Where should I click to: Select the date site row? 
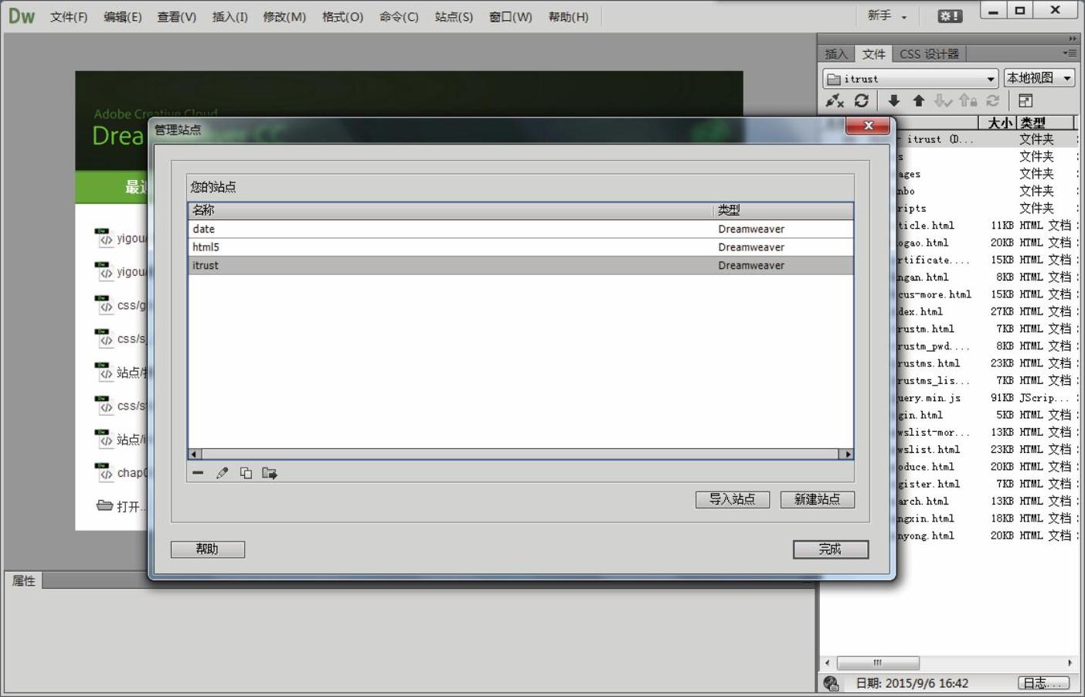click(x=521, y=229)
